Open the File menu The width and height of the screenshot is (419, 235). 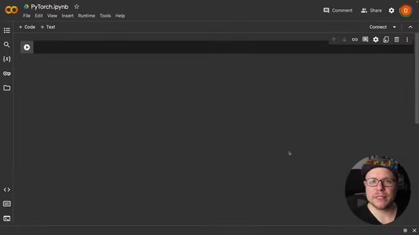click(27, 16)
